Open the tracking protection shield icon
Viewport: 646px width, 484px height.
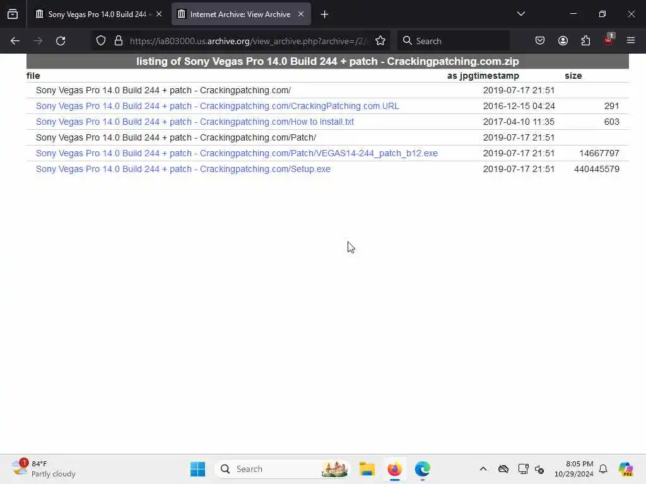[x=101, y=41]
